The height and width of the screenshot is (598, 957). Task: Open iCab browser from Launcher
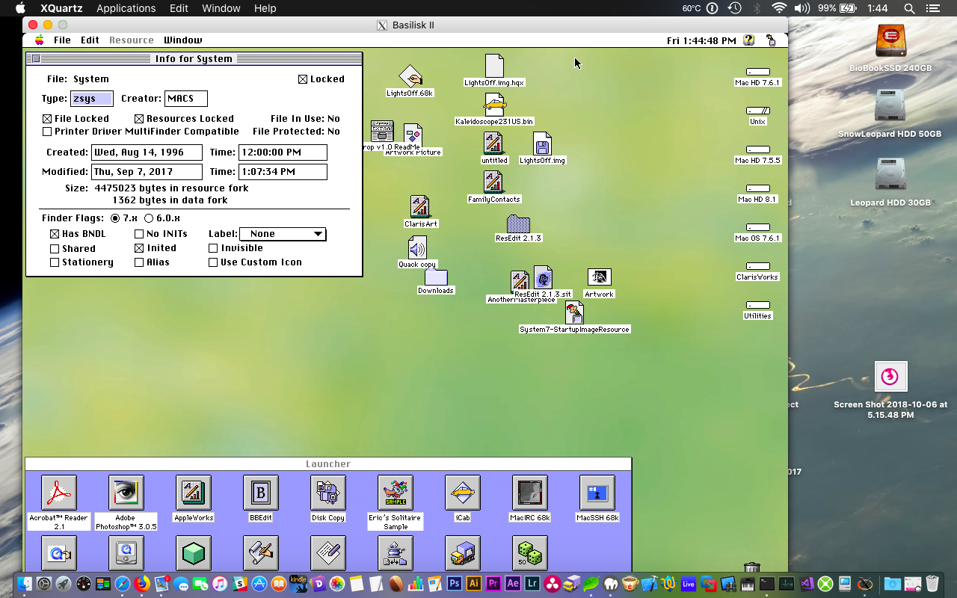(462, 493)
